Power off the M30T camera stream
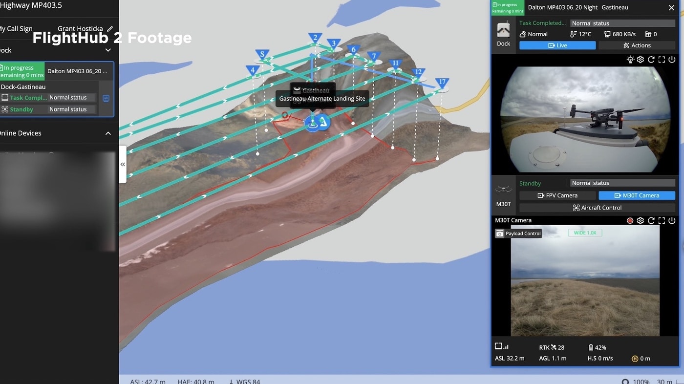 672,221
